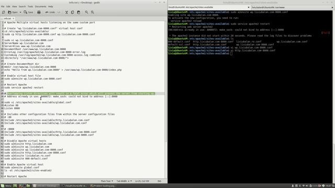The height and width of the screenshot is (188, 335).
Task: Open the Help menu
Action: point(50,6)
